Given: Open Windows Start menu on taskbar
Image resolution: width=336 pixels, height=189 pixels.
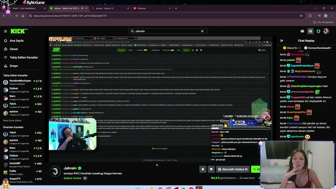Looking at the screenshot, I should tap(137, 188).
